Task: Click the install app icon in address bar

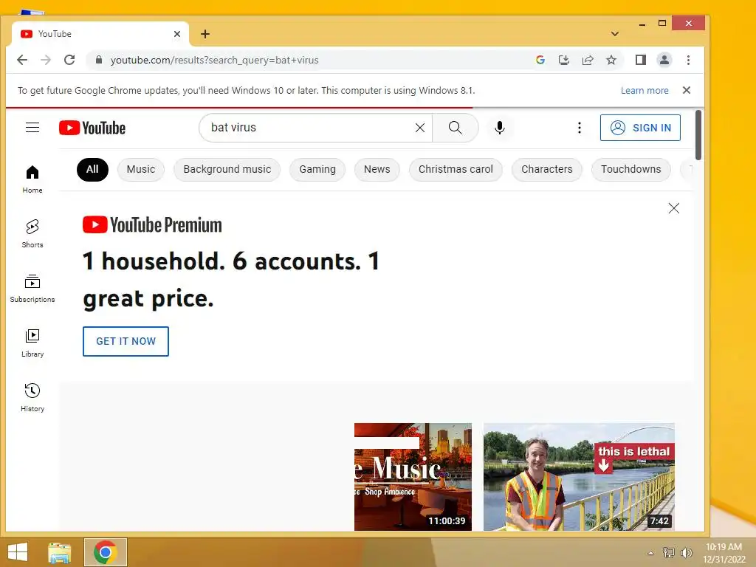Action: [563, 60]
